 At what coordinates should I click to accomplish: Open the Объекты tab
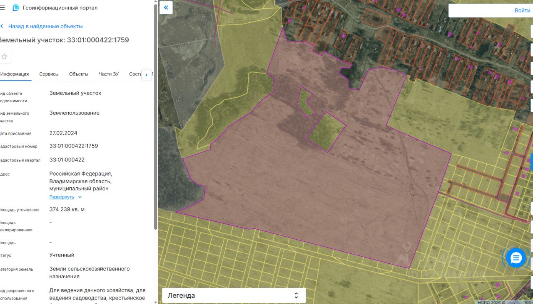coord(79,74)
